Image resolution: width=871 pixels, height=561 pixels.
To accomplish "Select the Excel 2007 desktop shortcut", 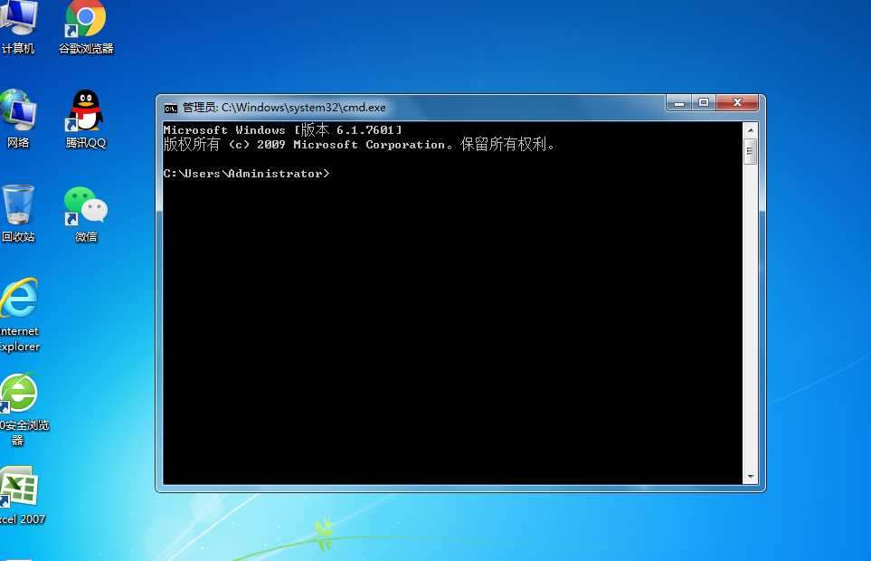I will (21, 495).
